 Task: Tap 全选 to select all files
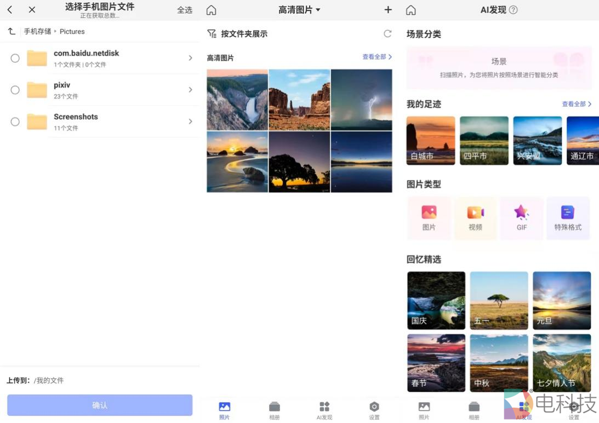coord(185,9)
